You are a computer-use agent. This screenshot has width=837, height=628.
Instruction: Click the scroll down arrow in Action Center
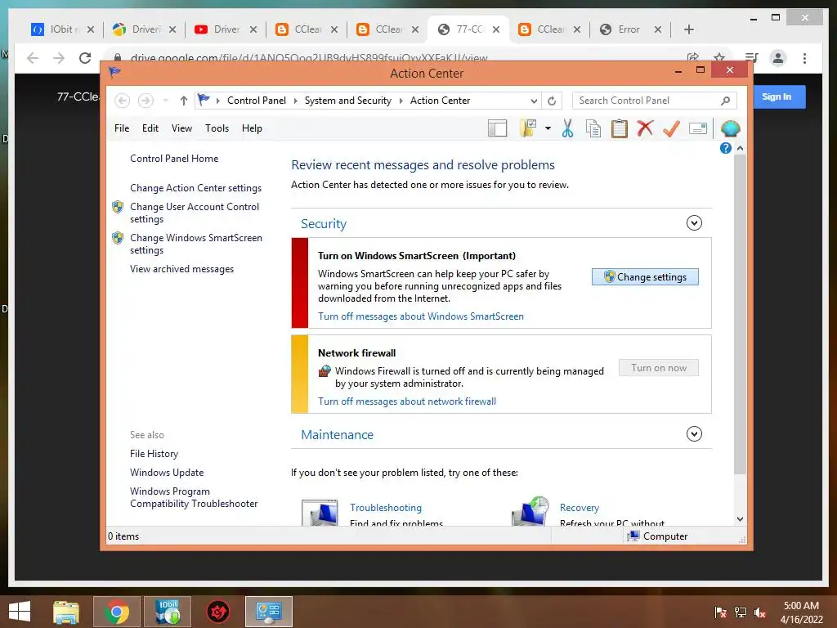click(740, 519)
